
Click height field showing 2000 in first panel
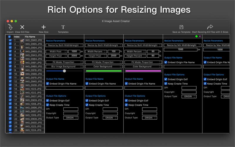[x=74, y=56]
